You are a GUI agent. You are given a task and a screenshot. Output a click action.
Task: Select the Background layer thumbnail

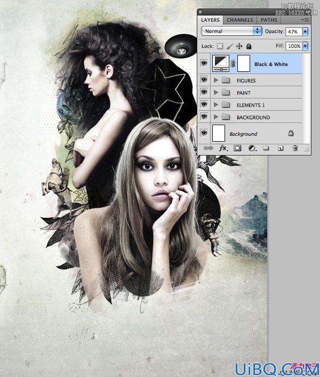coord(219,133)
